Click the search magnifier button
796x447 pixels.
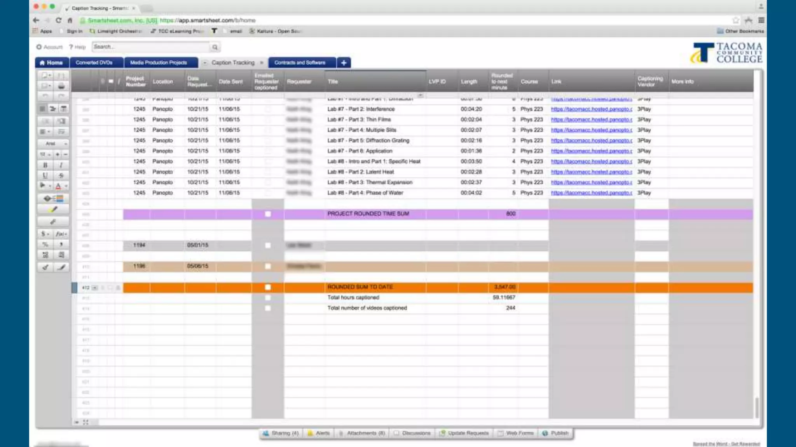tap(215, 47)
